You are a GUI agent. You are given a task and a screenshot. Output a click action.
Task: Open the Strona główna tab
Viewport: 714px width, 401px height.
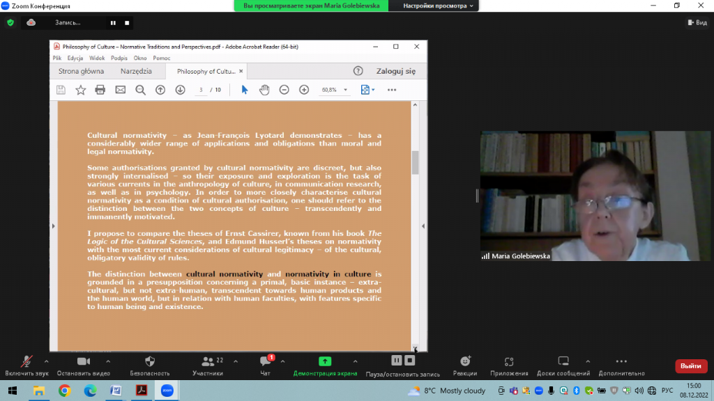81,71
